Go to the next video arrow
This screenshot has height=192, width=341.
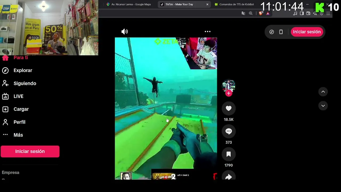click(x=323, y=106)
